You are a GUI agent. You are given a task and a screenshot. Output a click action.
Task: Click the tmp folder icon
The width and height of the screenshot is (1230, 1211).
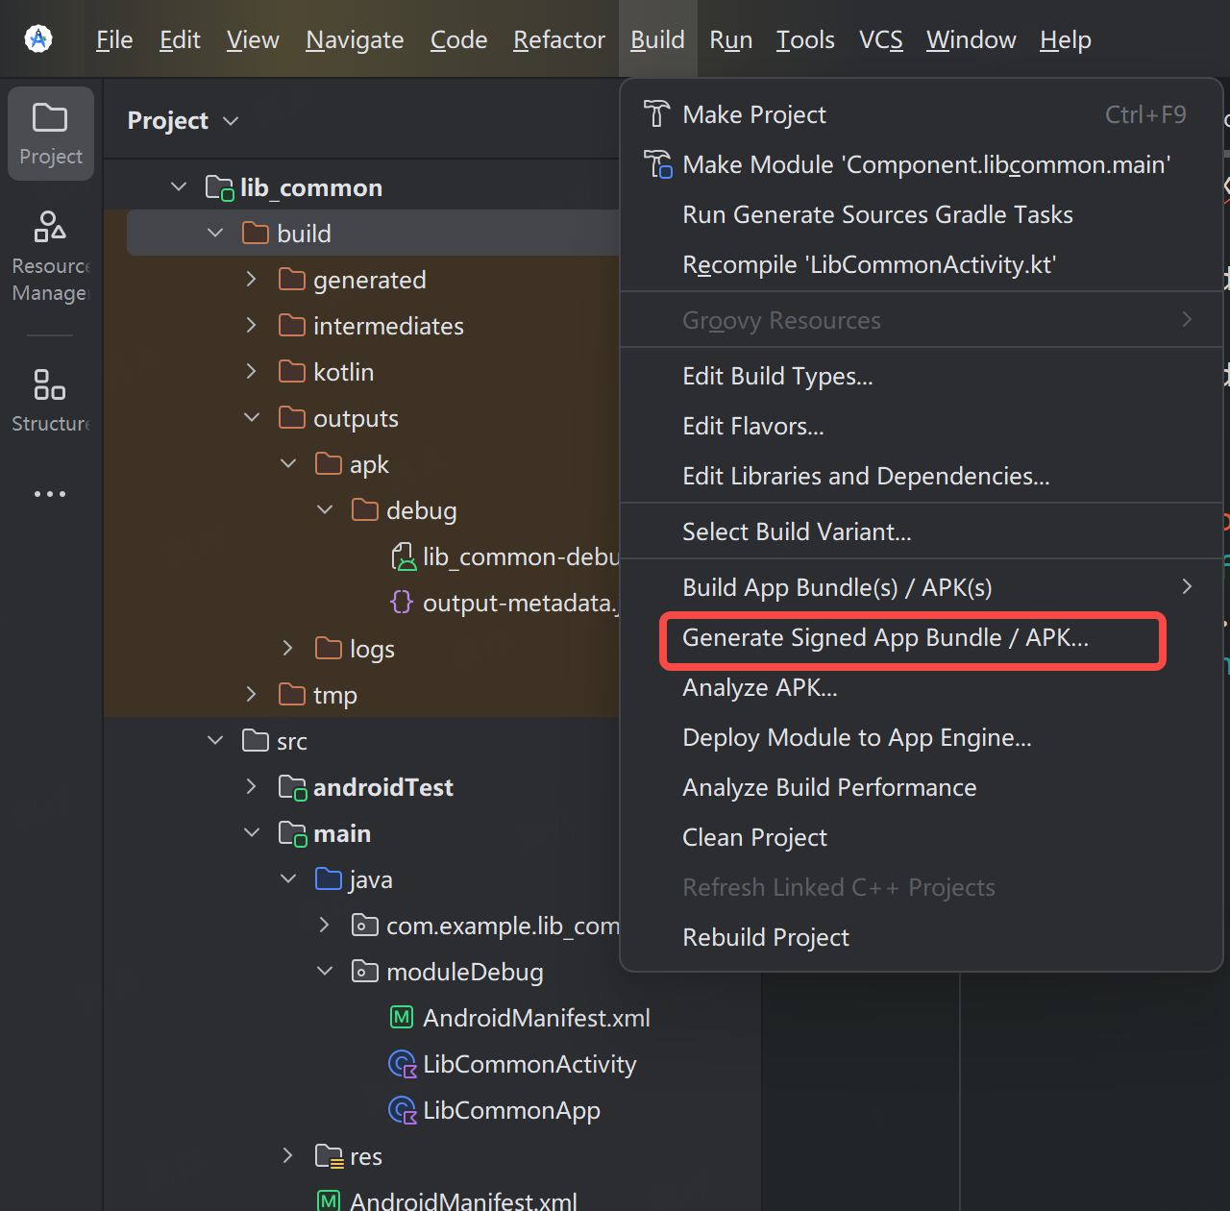click(x=292, y=695)
